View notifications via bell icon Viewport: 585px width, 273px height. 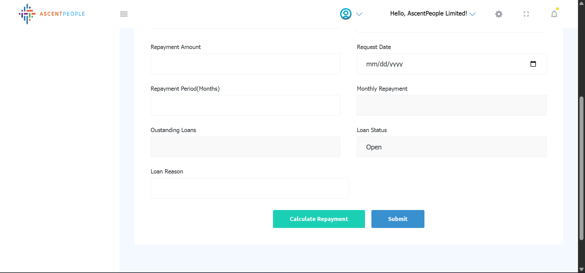554,14
